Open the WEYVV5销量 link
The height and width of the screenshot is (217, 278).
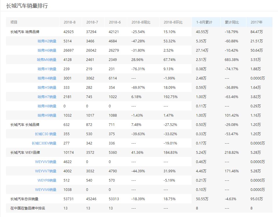click(x=46, y=162)
